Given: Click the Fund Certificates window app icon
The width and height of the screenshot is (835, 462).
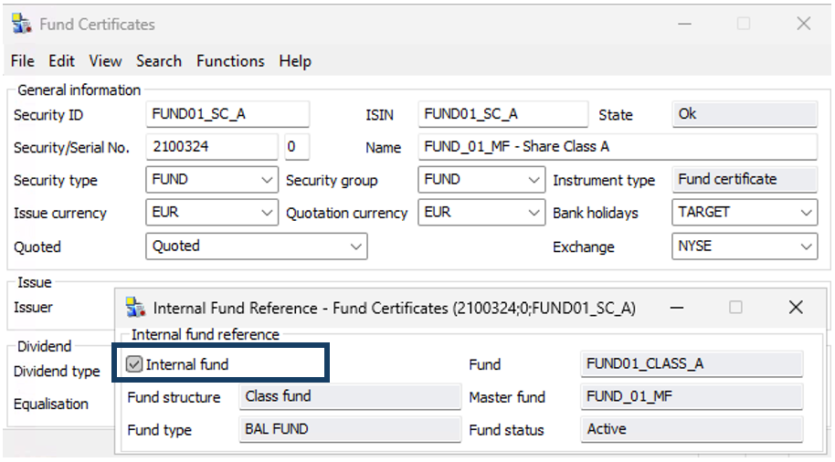Looking at the screenshot, I should [22, 24].
